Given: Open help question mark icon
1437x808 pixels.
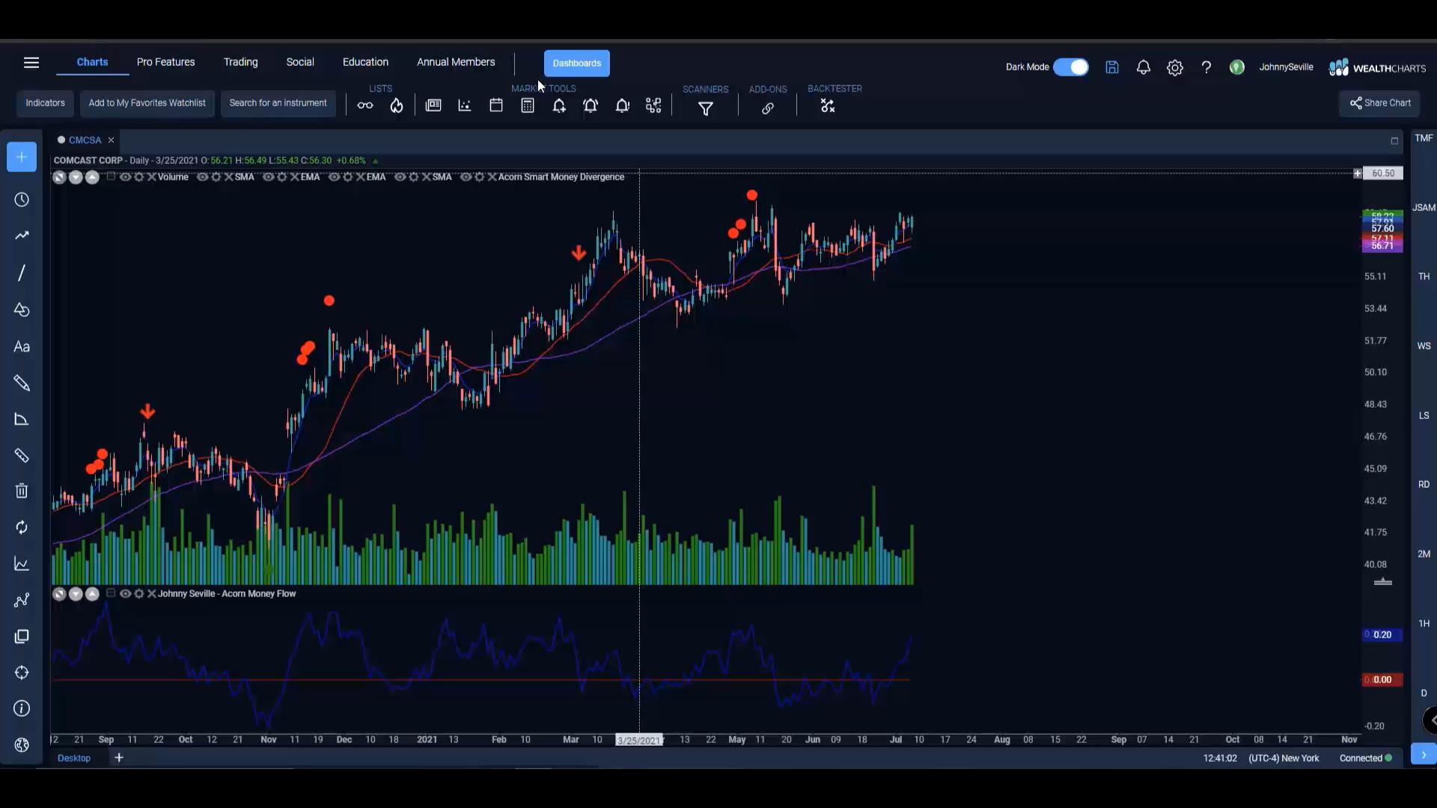Looking at the screenshot, I should [x=1206, y=67].
